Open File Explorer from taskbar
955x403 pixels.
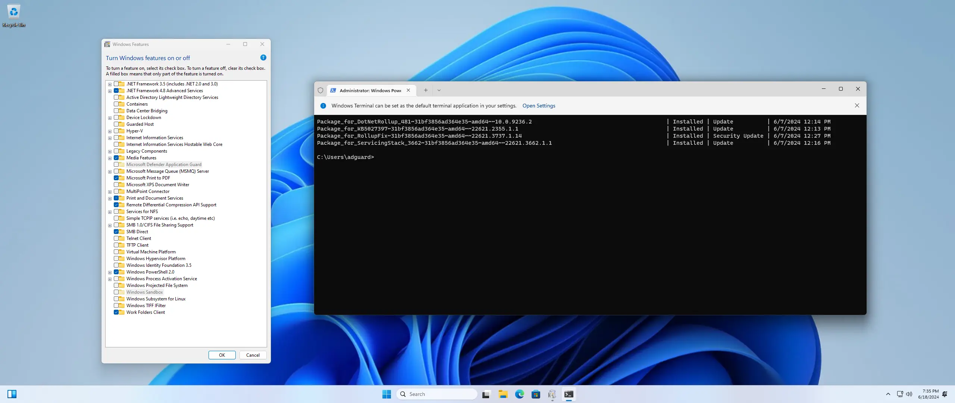point(503,394)
